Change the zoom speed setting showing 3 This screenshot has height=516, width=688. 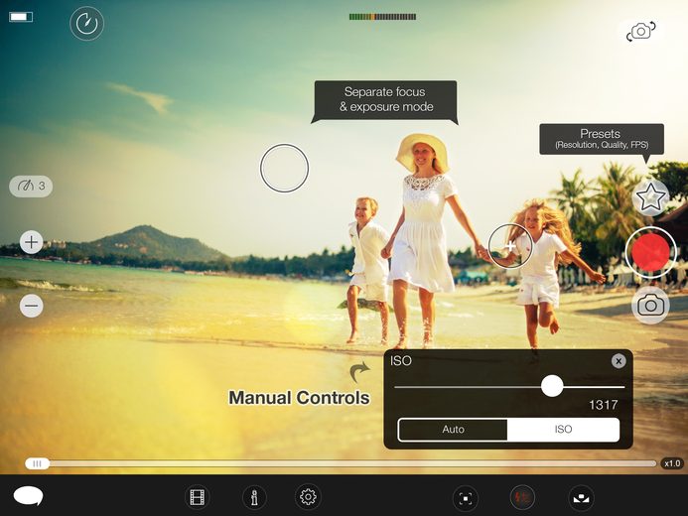point(31,186)
